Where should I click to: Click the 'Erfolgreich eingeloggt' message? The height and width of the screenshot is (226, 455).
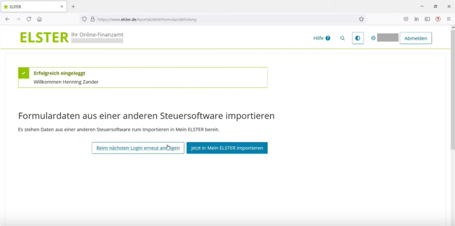click(60, 73)
